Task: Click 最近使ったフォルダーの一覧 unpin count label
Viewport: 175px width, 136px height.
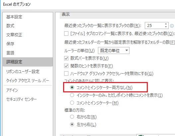Action: pos(120,42)
